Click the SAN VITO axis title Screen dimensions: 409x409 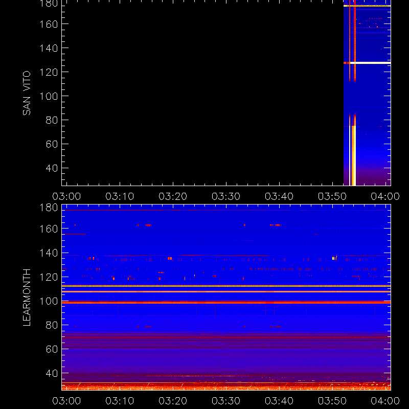pyautogui.click(x=27, y=93)
